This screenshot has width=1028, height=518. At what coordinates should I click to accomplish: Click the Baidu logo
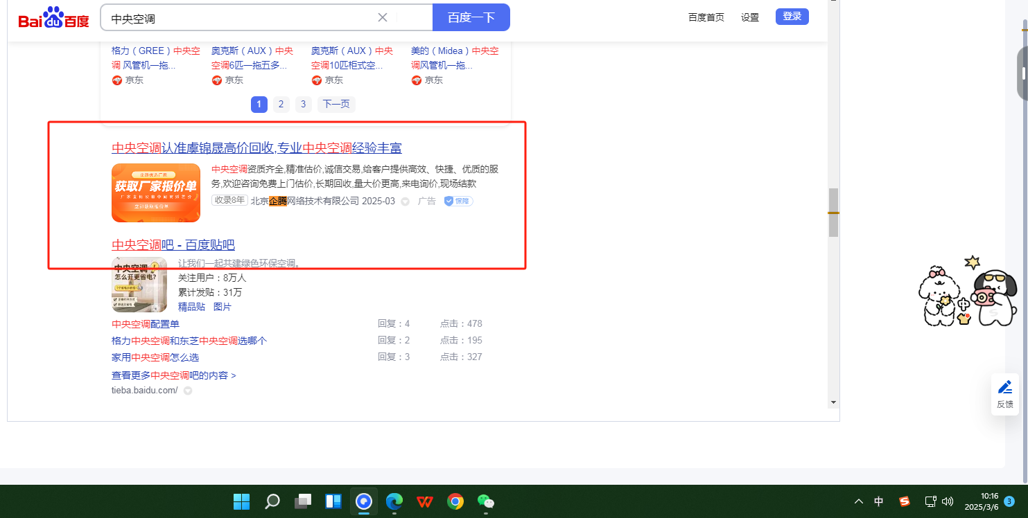[53, 17]
